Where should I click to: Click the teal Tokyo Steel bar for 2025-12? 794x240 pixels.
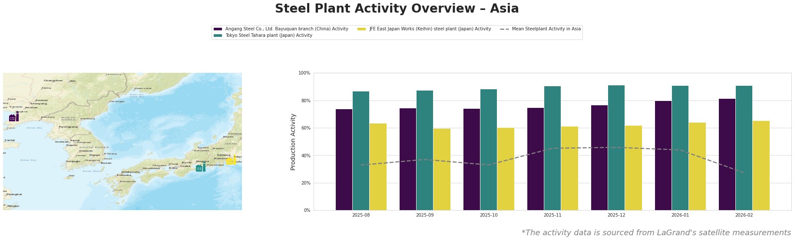click(x=616, y=148)
